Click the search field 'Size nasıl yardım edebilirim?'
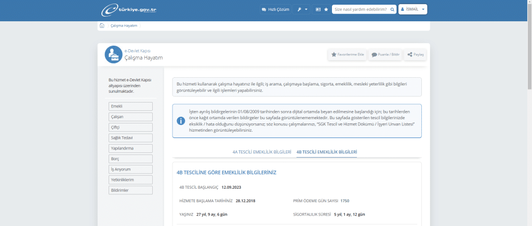Image resolution: width=532 pixels, height=226 pixels. coord(360,9)
